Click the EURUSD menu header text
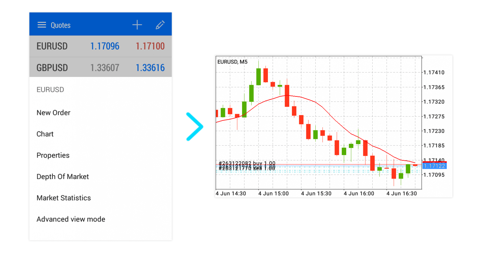Image resolution: width=480 pixels, height=253 pixels. coord(50,90)
